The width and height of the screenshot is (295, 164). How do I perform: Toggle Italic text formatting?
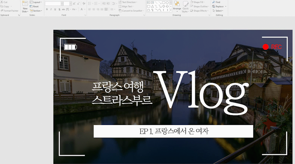point(51,10)
